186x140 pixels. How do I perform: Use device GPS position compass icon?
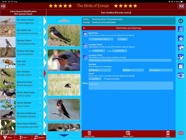[x=85, y=46]
